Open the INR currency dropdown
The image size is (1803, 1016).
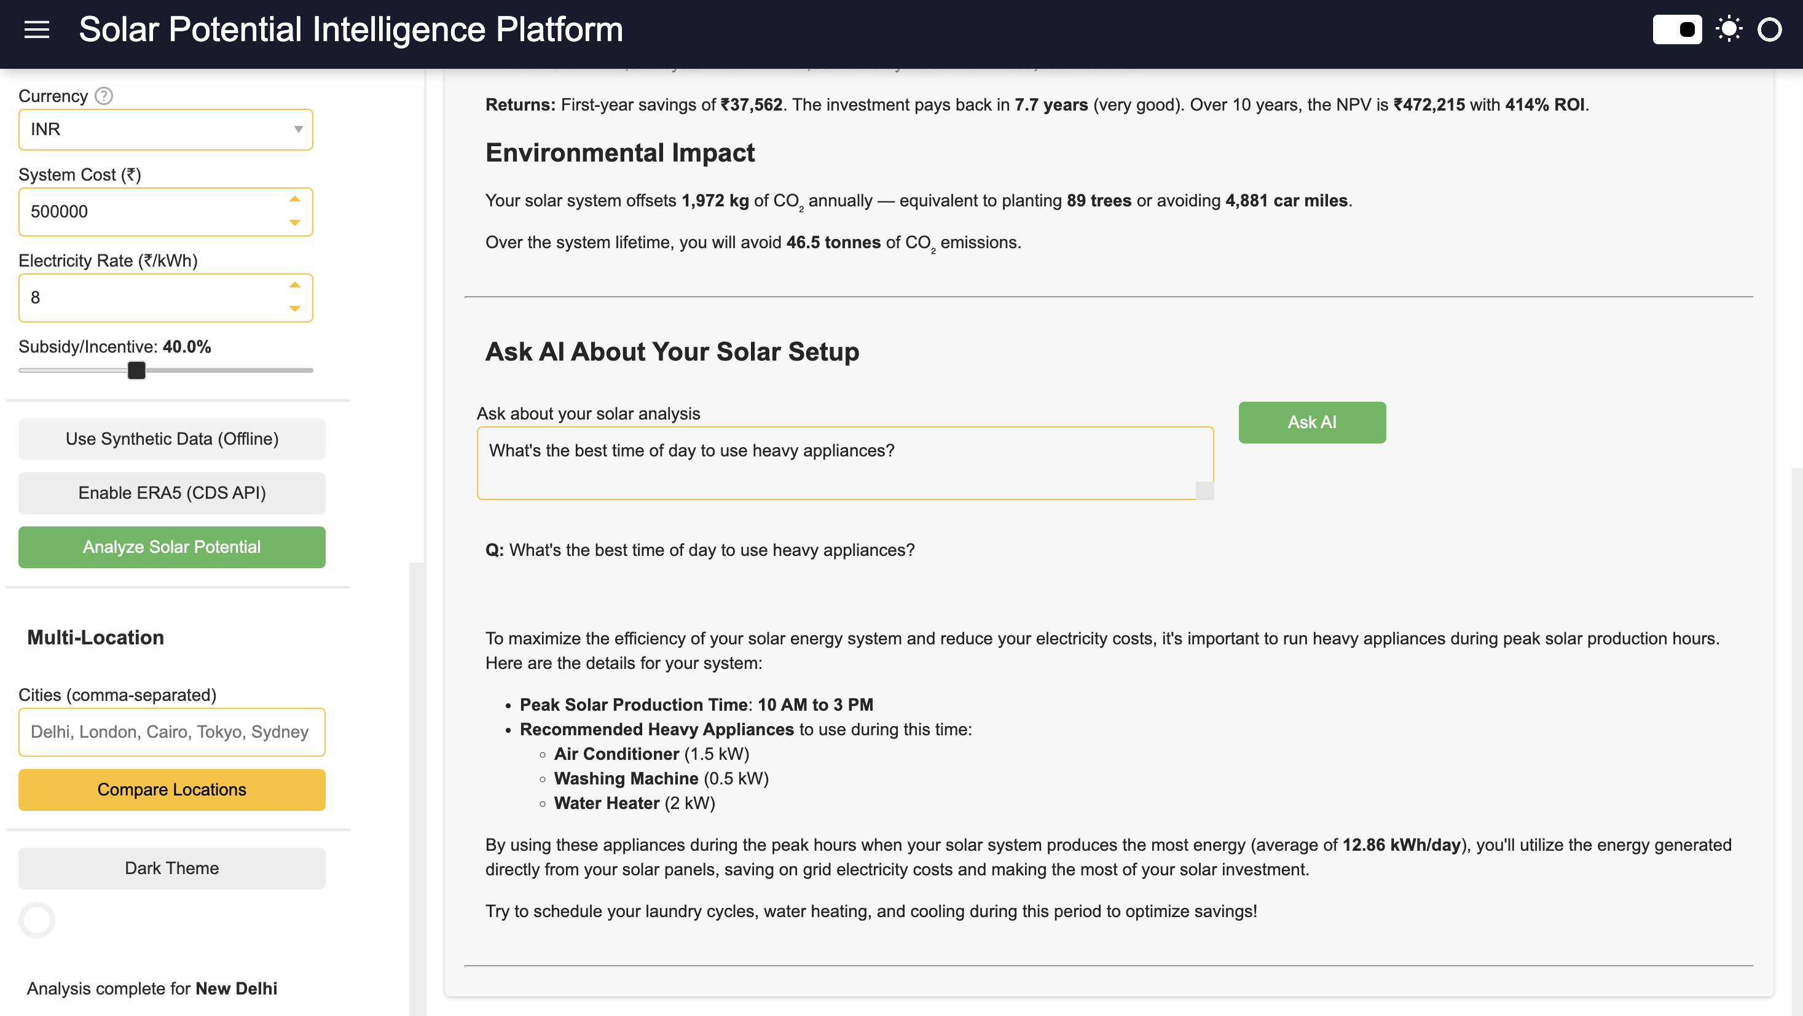pyautogui.click(x=165, y=130)
